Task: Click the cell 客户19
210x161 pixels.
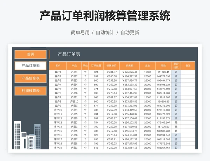Action: pyautogui.click(x=58, y=148)
